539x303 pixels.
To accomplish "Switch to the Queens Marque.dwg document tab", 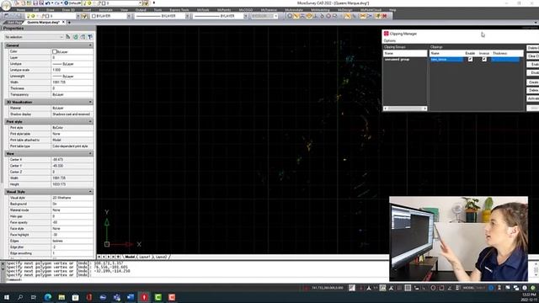I will [x=43, y=23].
